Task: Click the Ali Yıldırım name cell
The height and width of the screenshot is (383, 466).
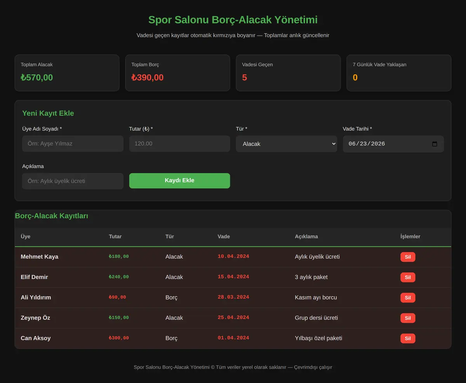Action: [36, 297]
